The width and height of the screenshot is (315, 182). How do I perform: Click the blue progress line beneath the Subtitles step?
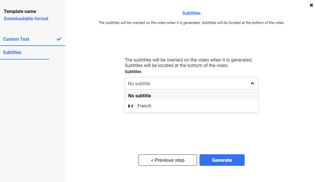[25, 59]
